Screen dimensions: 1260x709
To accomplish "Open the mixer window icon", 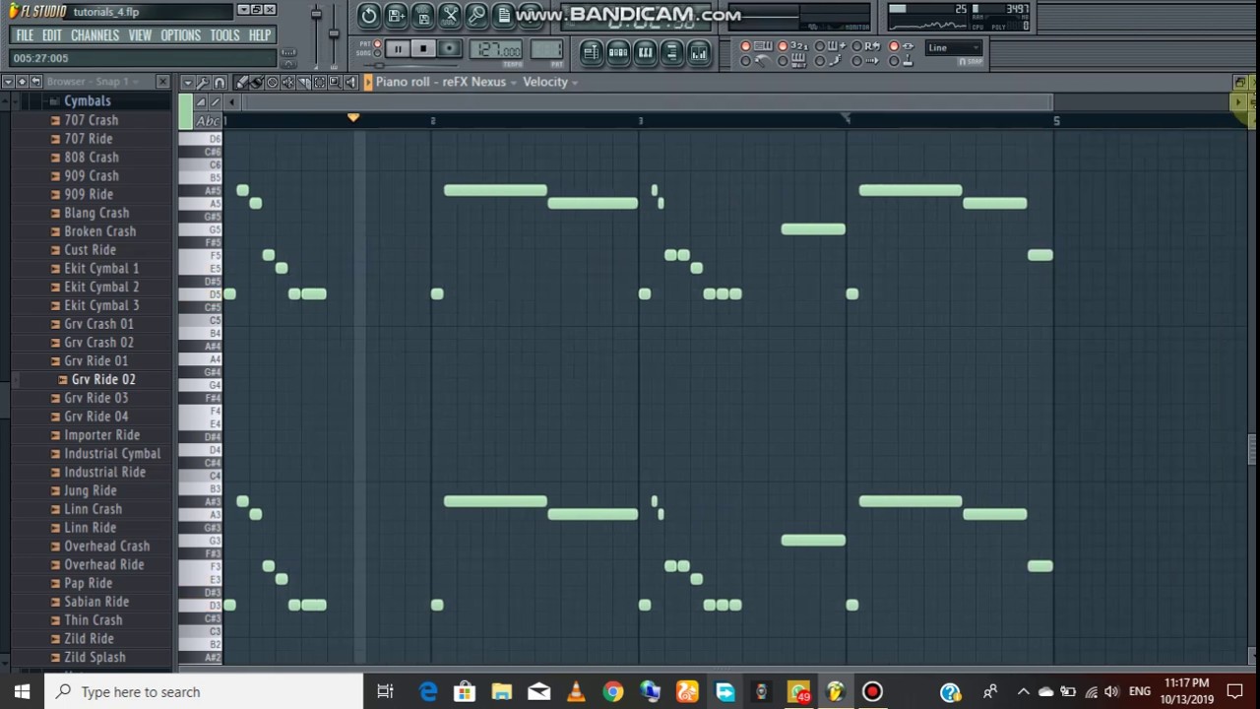I will (698, 52).
